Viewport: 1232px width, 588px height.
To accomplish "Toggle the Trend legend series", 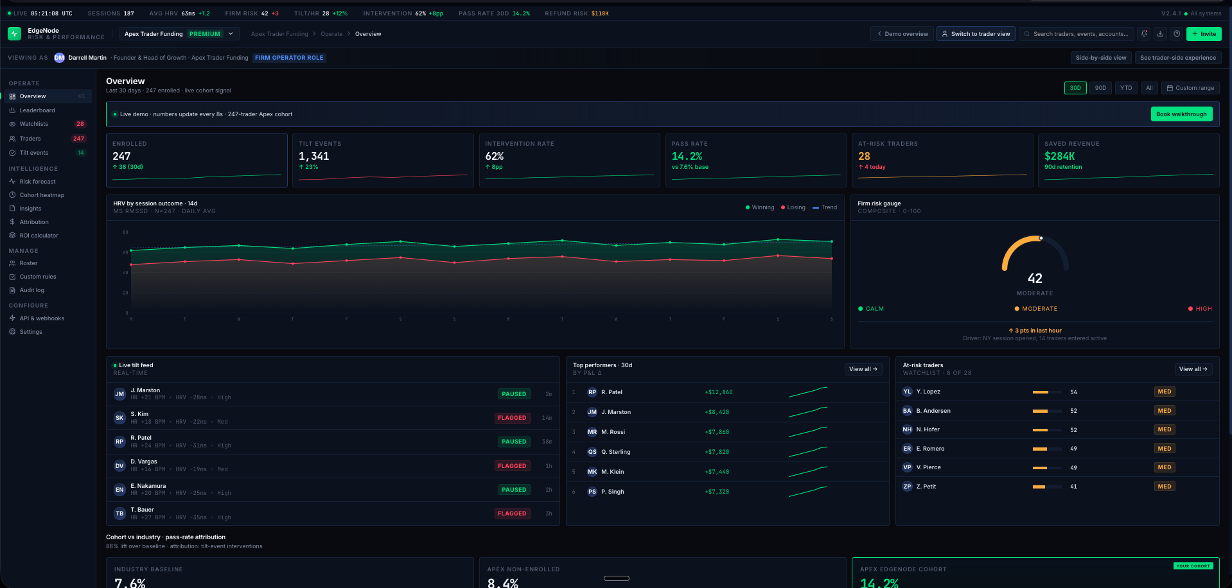I will (x=825, y=207).
